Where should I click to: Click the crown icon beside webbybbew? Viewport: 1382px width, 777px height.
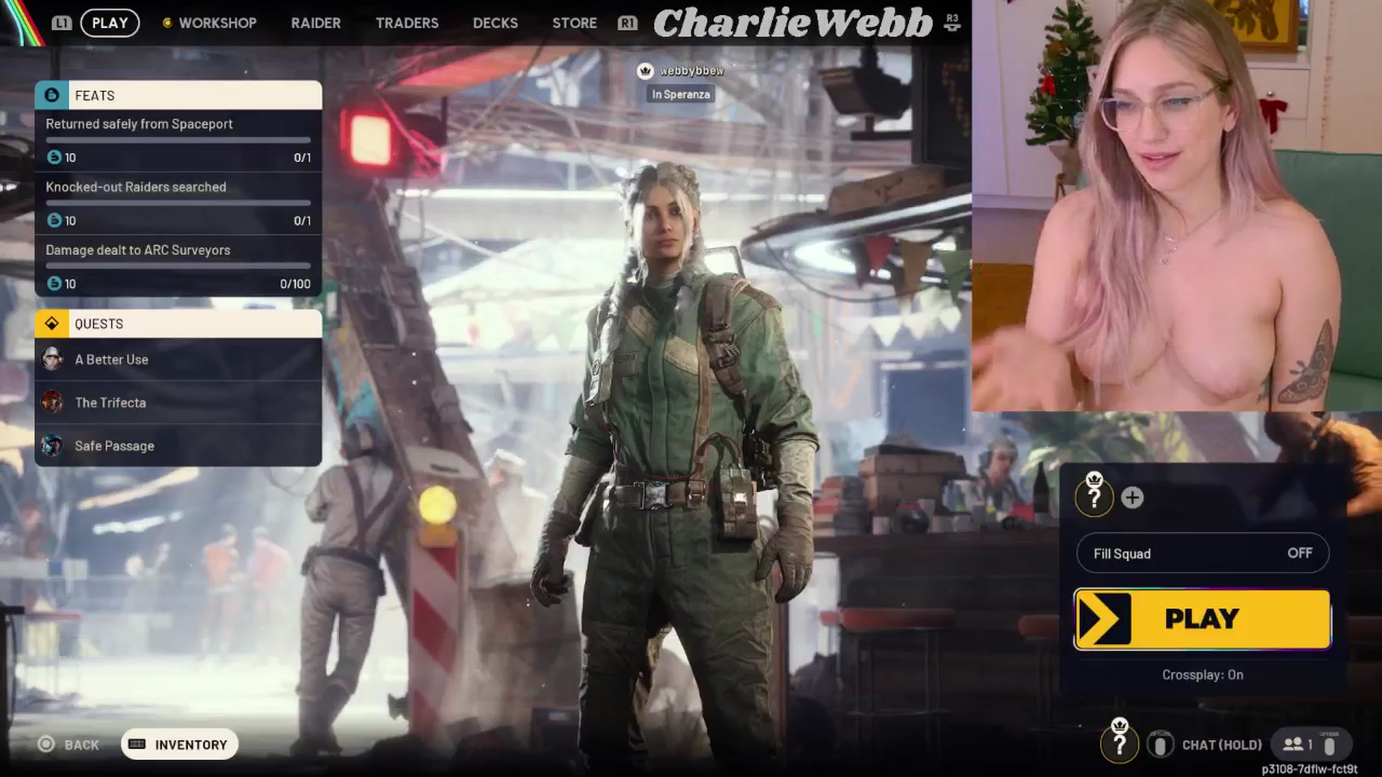645,71
